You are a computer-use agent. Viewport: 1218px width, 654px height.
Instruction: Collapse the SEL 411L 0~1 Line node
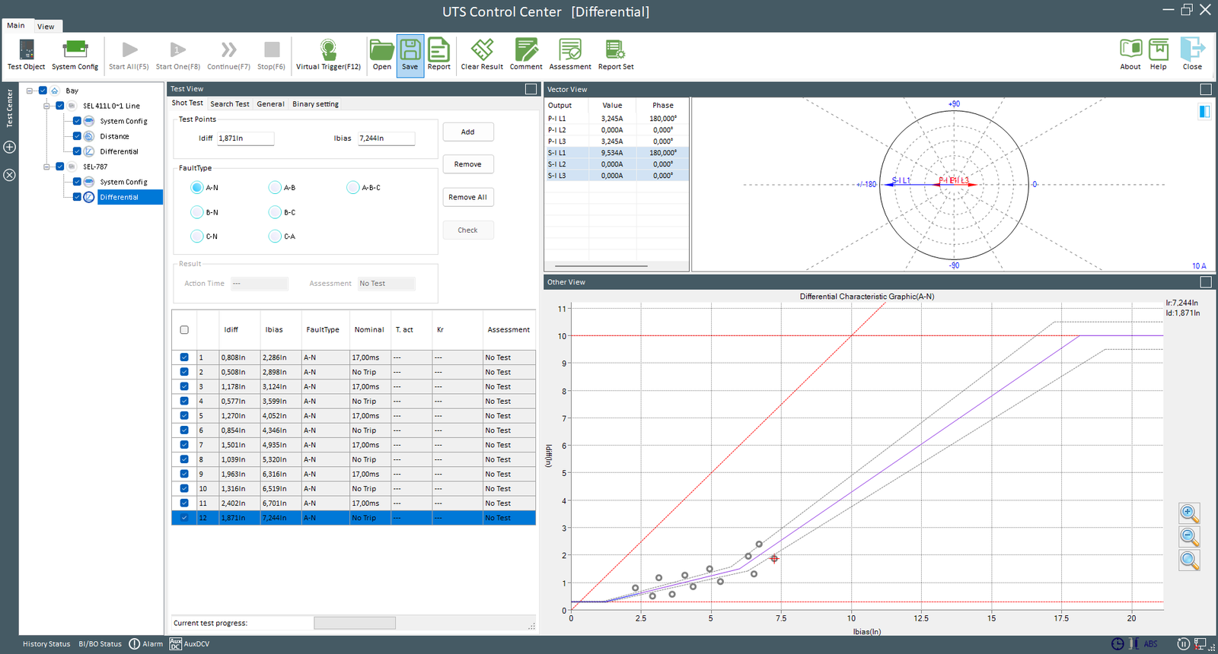[x=47, y=106]
